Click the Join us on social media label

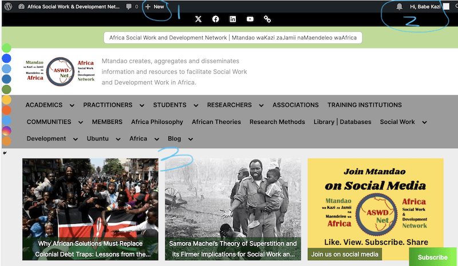[345, 254]
